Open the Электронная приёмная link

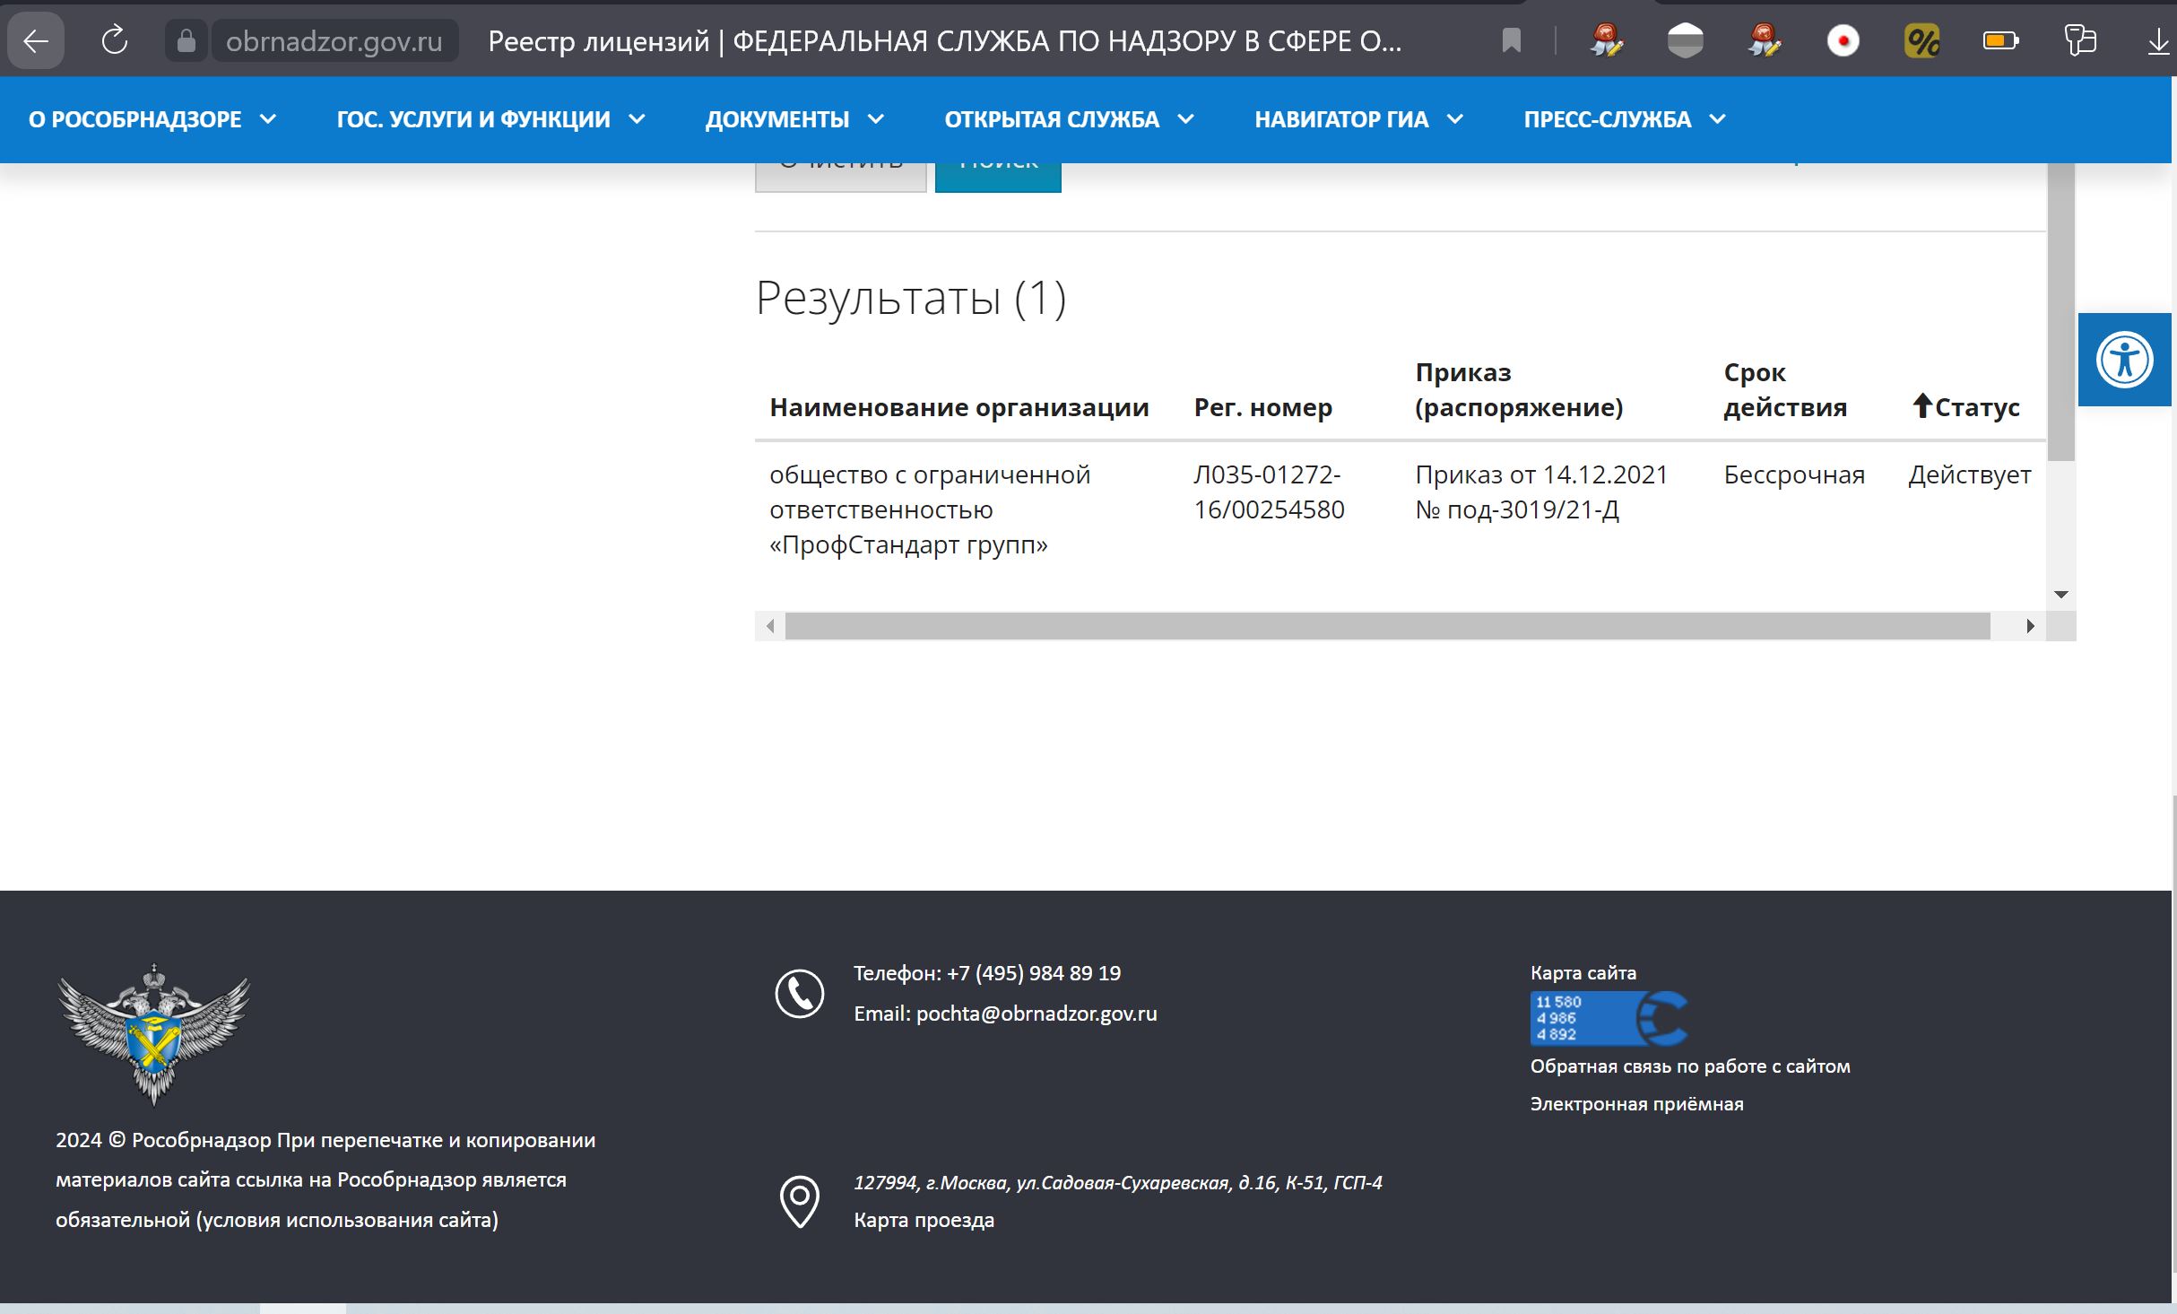pyautogui.click(x=1636, y=1104)
